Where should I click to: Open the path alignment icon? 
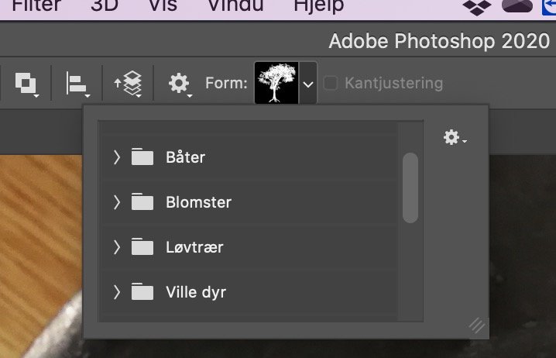point(77,84)
